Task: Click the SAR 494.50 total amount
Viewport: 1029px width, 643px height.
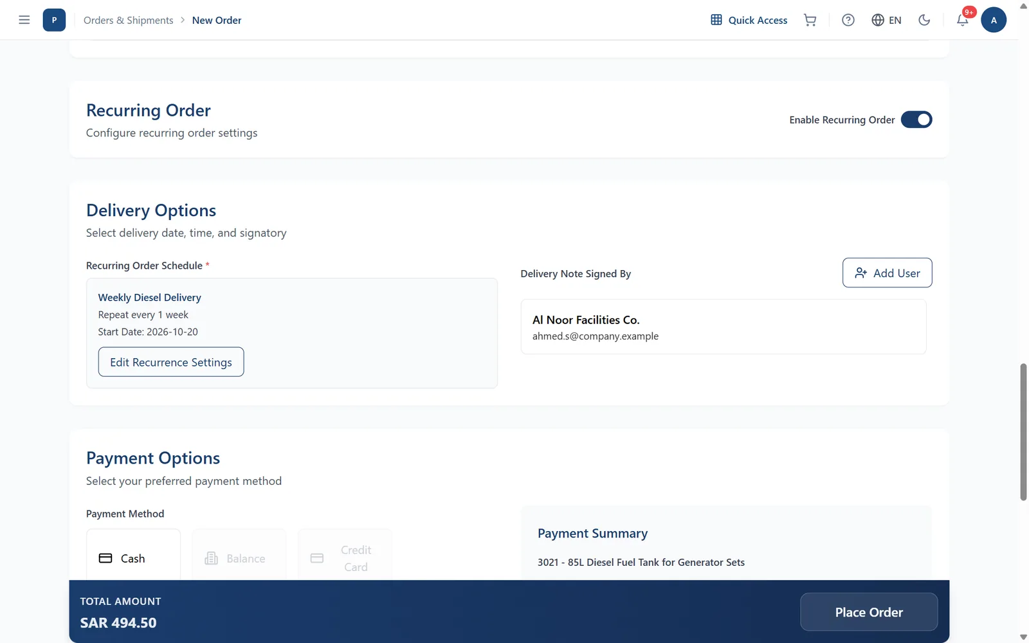Action: 118,622
